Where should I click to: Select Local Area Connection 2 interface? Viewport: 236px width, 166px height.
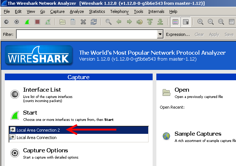coord(79,130)
